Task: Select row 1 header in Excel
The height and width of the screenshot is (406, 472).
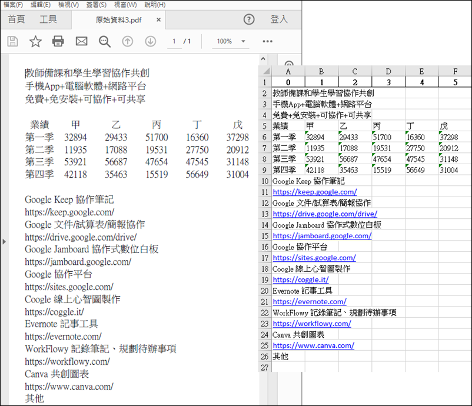Action: click(265, 82)
